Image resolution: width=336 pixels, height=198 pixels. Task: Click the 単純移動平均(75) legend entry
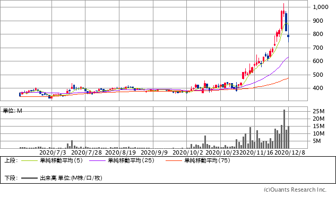[x=207, y=160]
